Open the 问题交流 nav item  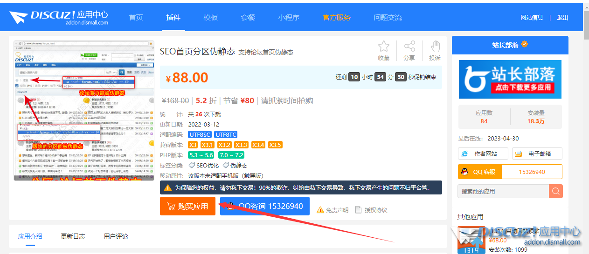tap(388, 18)
